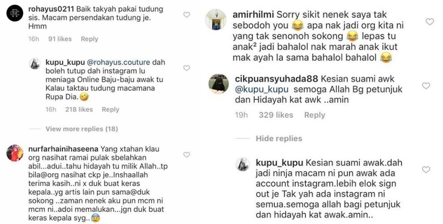Open amirhilmi username link
This screenshot has height=224, width=443.
253,15
